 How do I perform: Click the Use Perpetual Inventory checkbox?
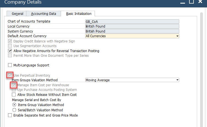coord(10,75)
